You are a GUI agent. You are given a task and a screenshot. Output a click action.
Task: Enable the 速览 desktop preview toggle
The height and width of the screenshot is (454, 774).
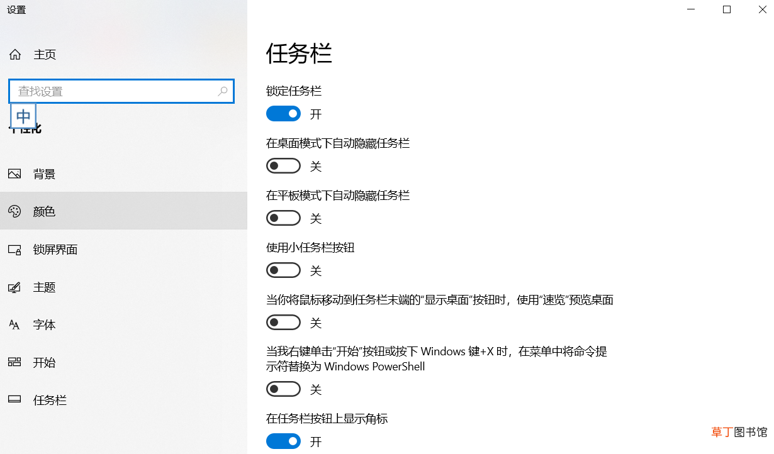pos(283,323)
